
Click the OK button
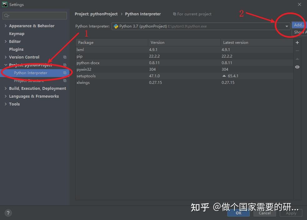coord(239,213)
